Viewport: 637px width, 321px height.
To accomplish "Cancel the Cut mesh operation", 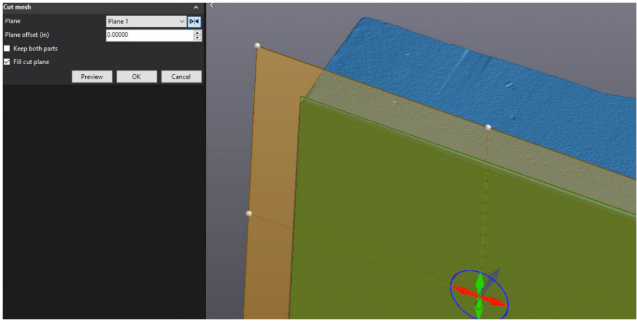I will pyautogui.click(x=181, y=77).
